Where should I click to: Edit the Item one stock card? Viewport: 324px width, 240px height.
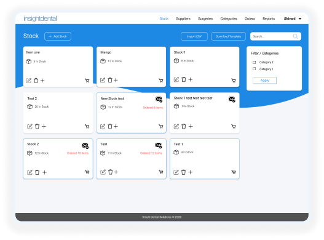[28, 81]
